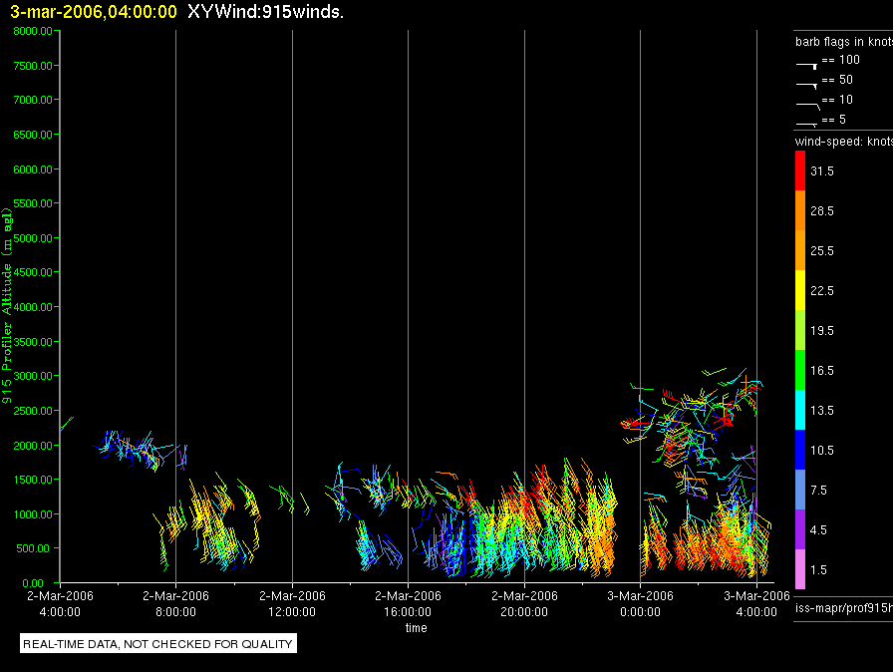Click the '== 50' barb legend value
The image size is (893, 672).
point(837,80)
